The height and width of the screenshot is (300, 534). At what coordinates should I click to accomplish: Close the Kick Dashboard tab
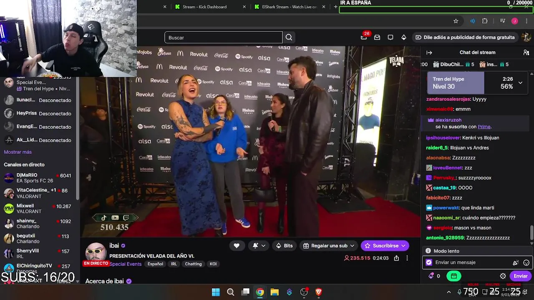coord(244,7)
